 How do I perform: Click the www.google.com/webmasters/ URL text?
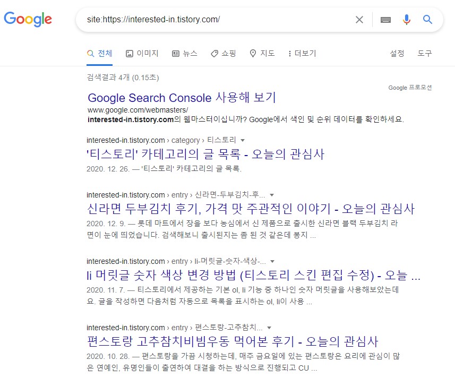138,110
